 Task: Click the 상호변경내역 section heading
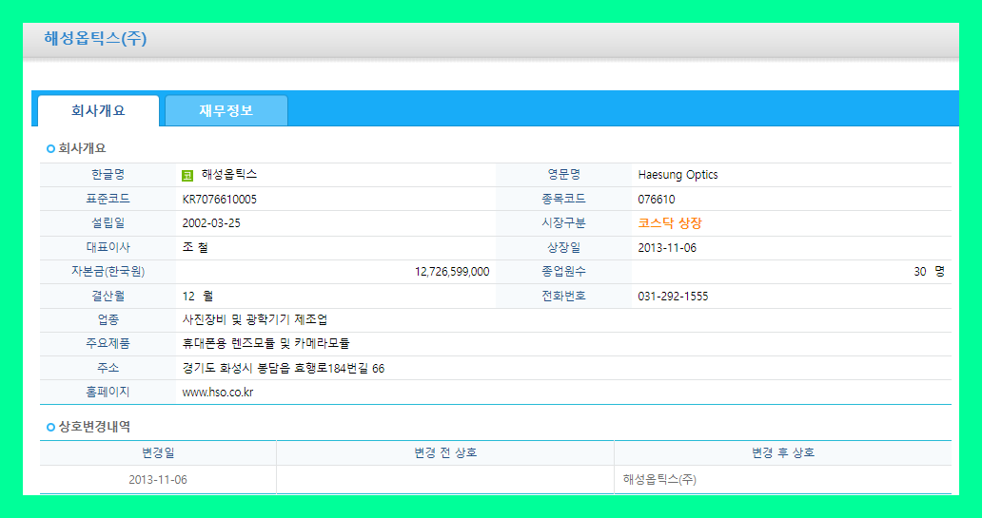[x=94, y=428]
